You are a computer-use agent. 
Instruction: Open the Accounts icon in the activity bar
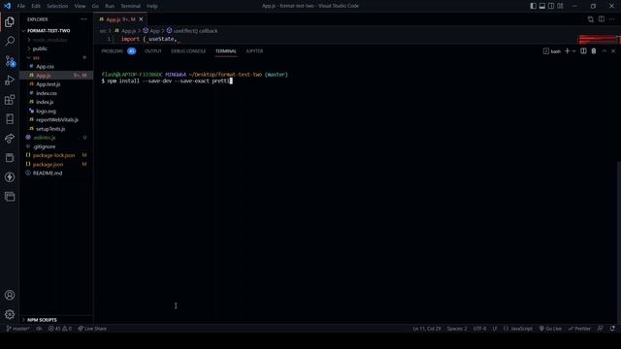click(x=10, y=295)
